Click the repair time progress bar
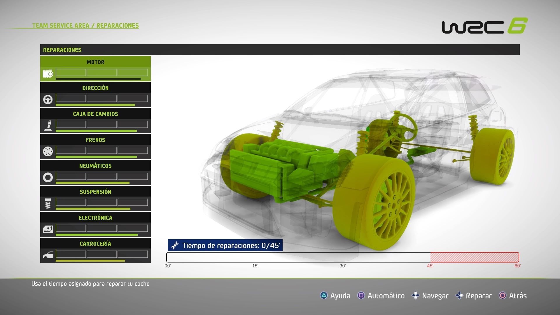Viewport: 560px width, 315px height. [342, 257]
